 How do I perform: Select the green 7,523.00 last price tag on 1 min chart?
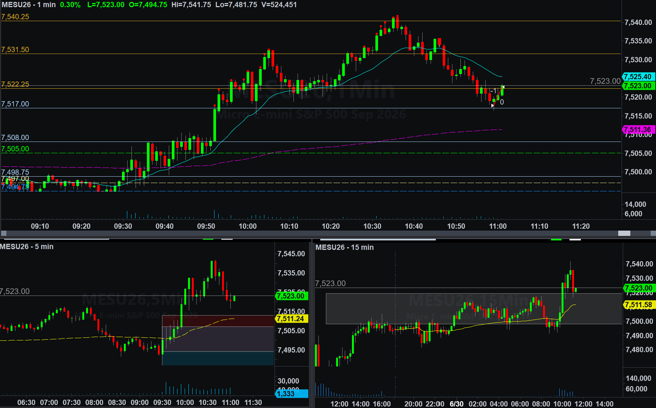pyautogui.click(x=638, y=86)
